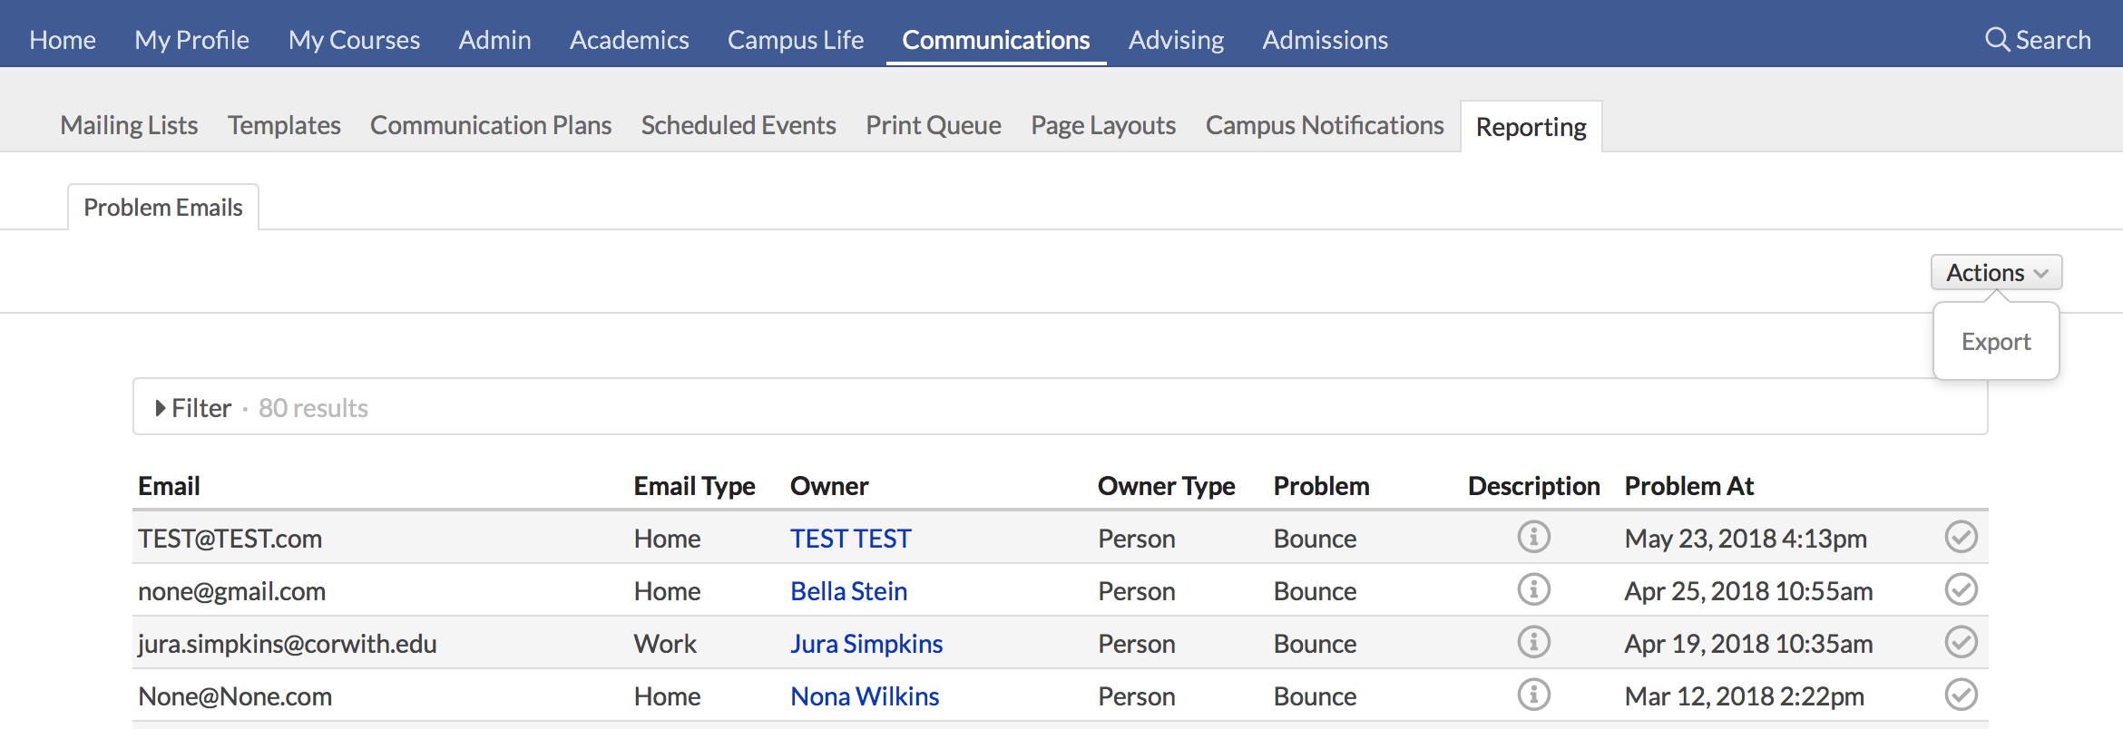Sort by the Problem At column header
2123x729 pixels.
point(1688,486)
